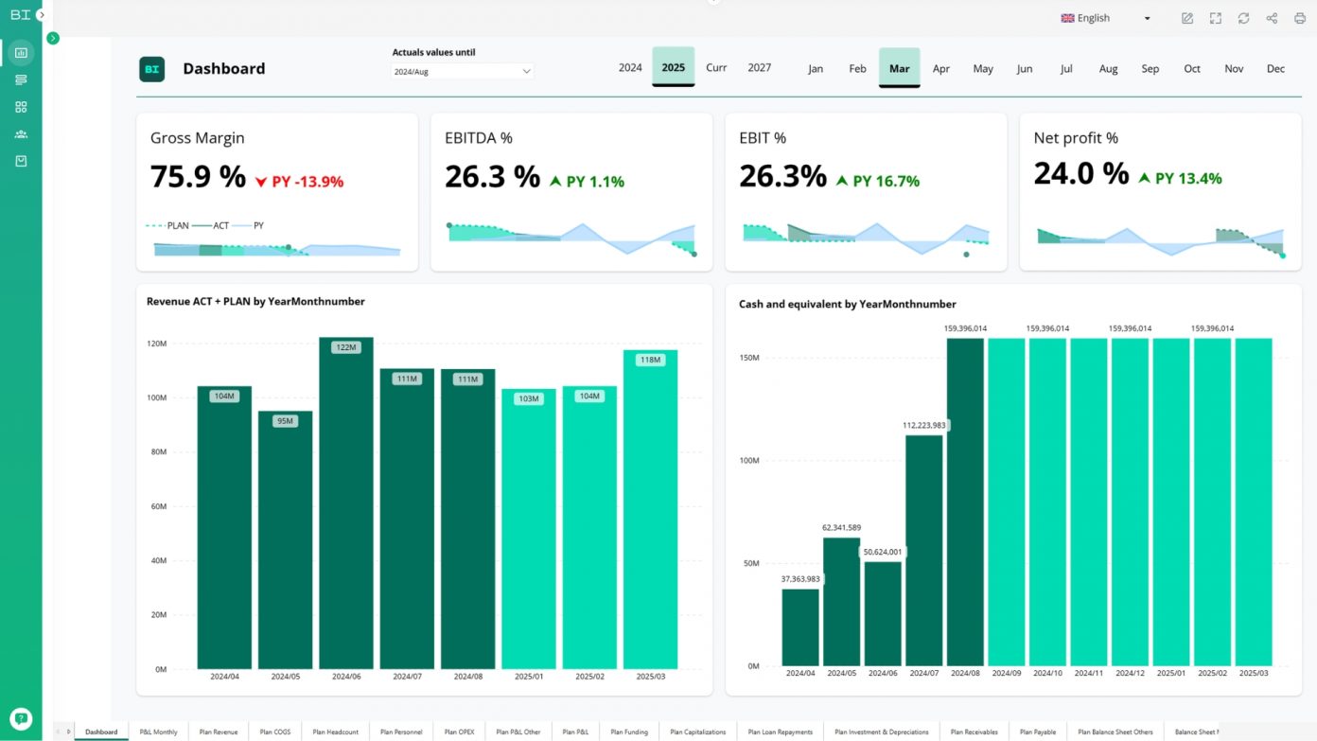Open the Actuals values until dropdown
The image size is (1317, 741).
[x=462, y=71]
